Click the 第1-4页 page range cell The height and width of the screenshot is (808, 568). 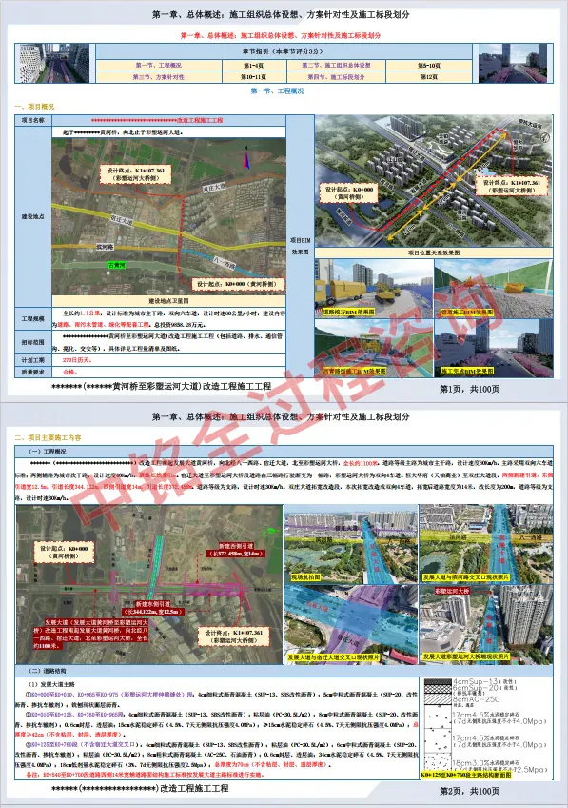click(254, 66)
